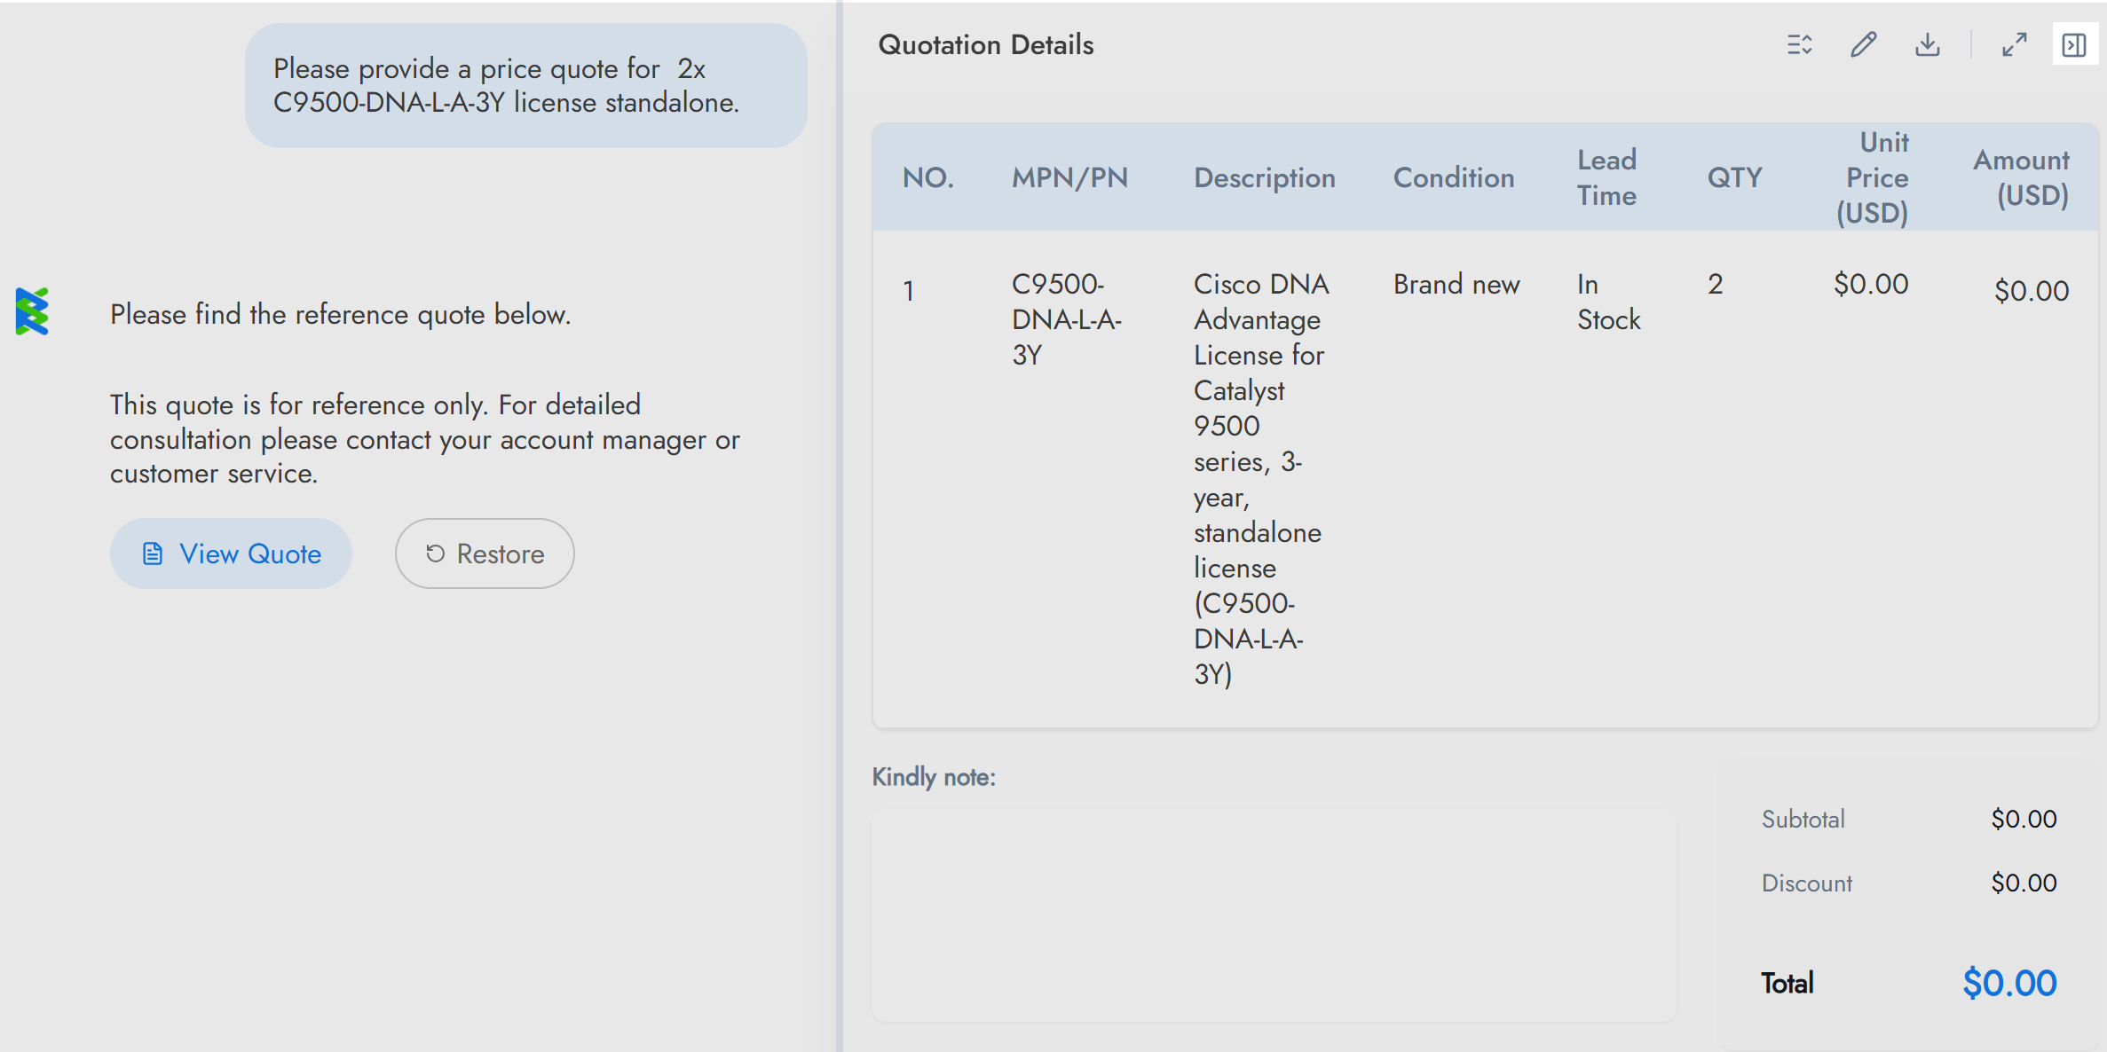Expand quotation panel to fullscreen
Viewport: 2107px width, 1052px height.
2014,44
